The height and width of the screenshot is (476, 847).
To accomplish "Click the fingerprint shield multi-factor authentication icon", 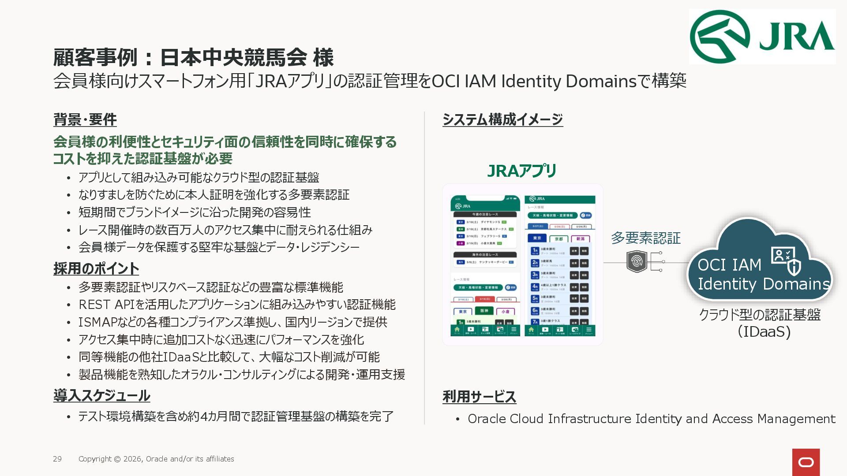I will (x=637, y=261).
